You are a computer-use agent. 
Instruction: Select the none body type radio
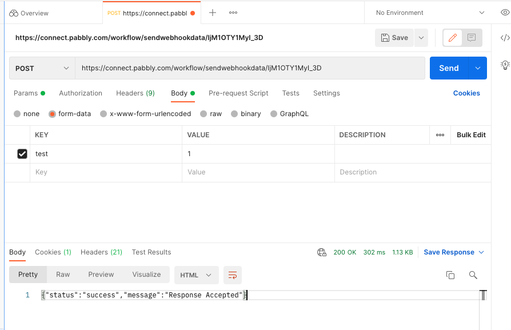tap(17, 114)
